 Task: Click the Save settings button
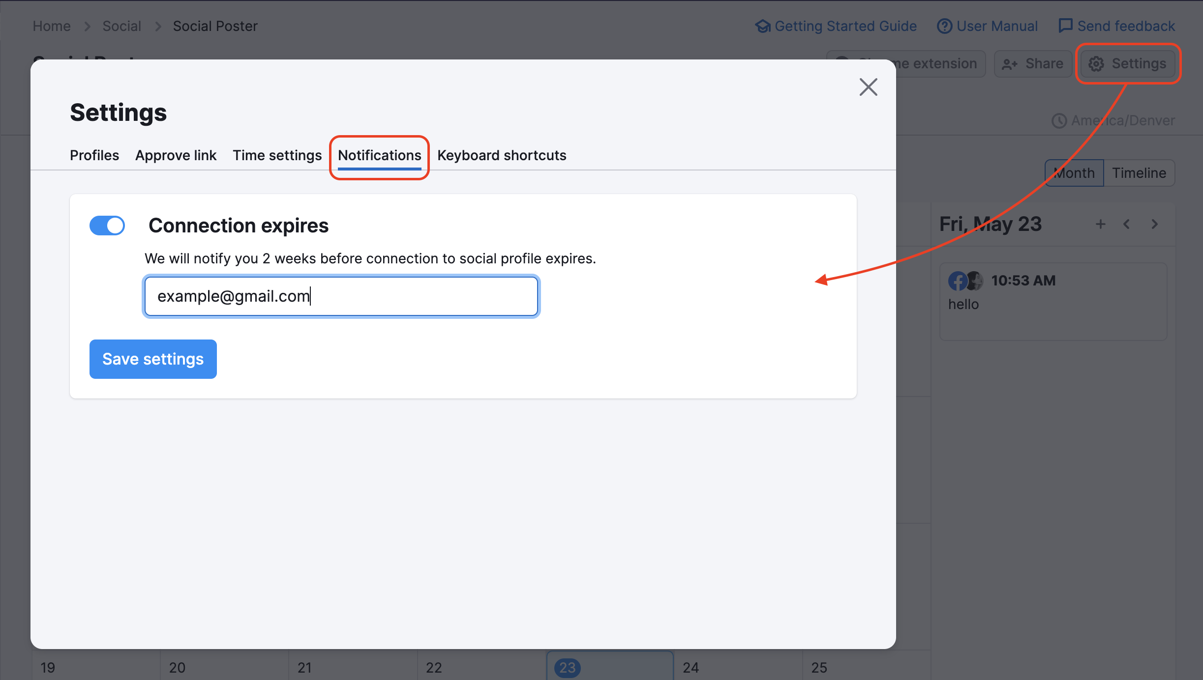coord(152,359)
